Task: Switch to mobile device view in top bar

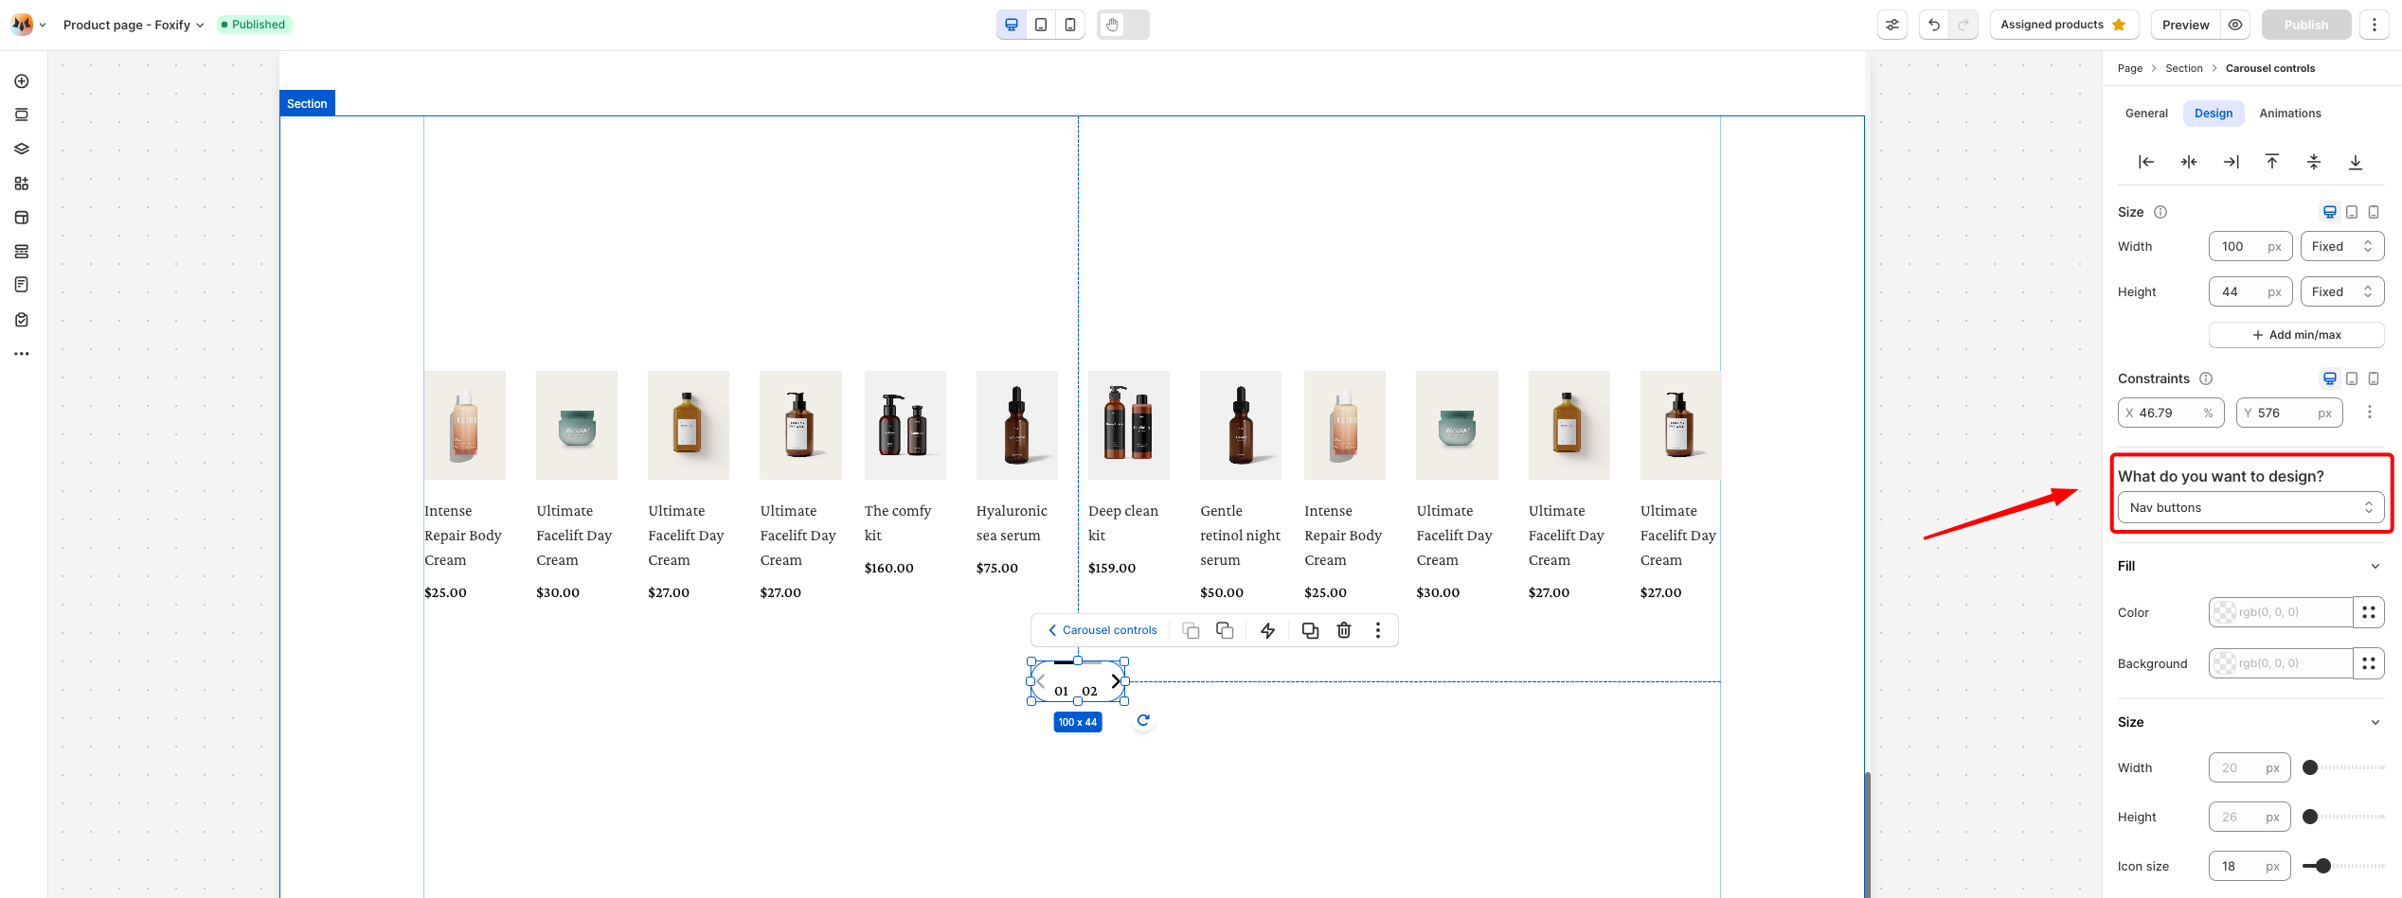Action: click(x=1070, y=25)
